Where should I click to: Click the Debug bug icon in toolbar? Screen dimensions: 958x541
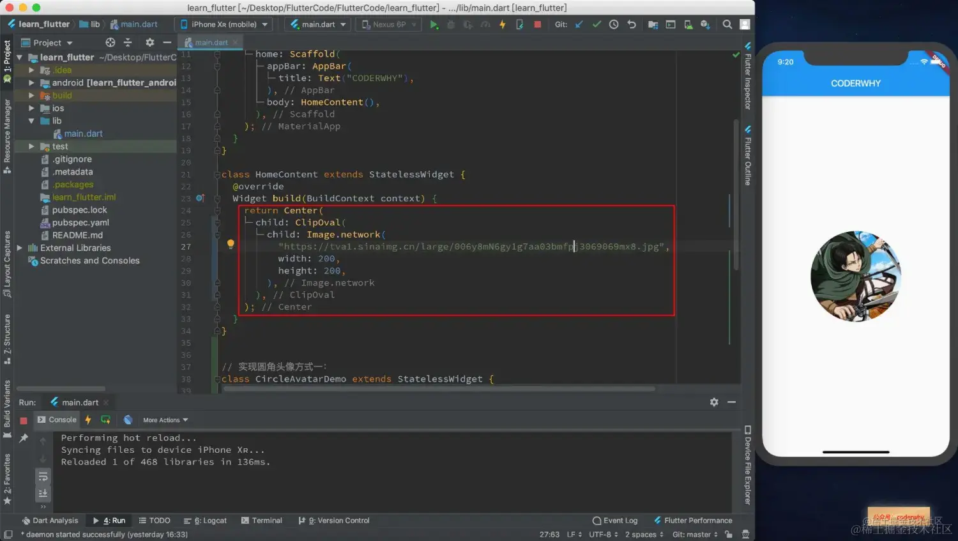tap(451, 24)
